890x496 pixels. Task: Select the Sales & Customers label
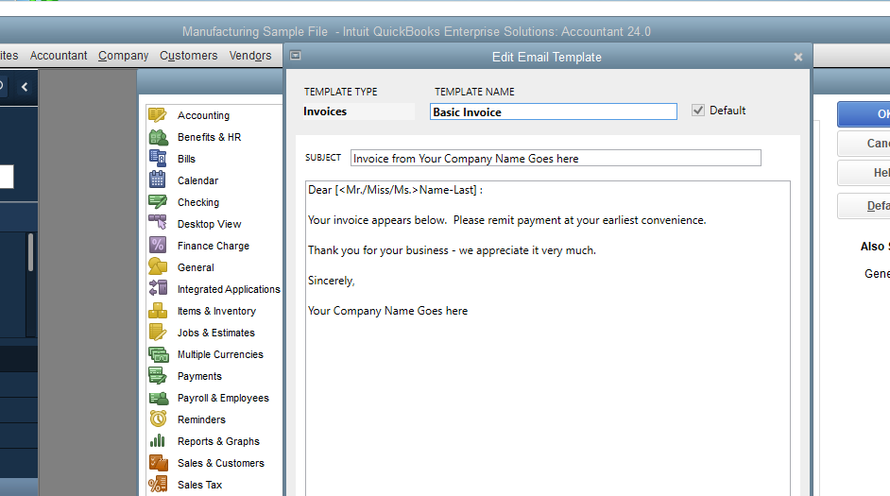221,463
